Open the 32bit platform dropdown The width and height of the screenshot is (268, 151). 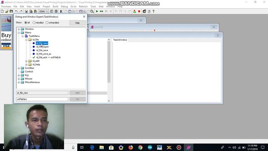click(x=44, y=11)
